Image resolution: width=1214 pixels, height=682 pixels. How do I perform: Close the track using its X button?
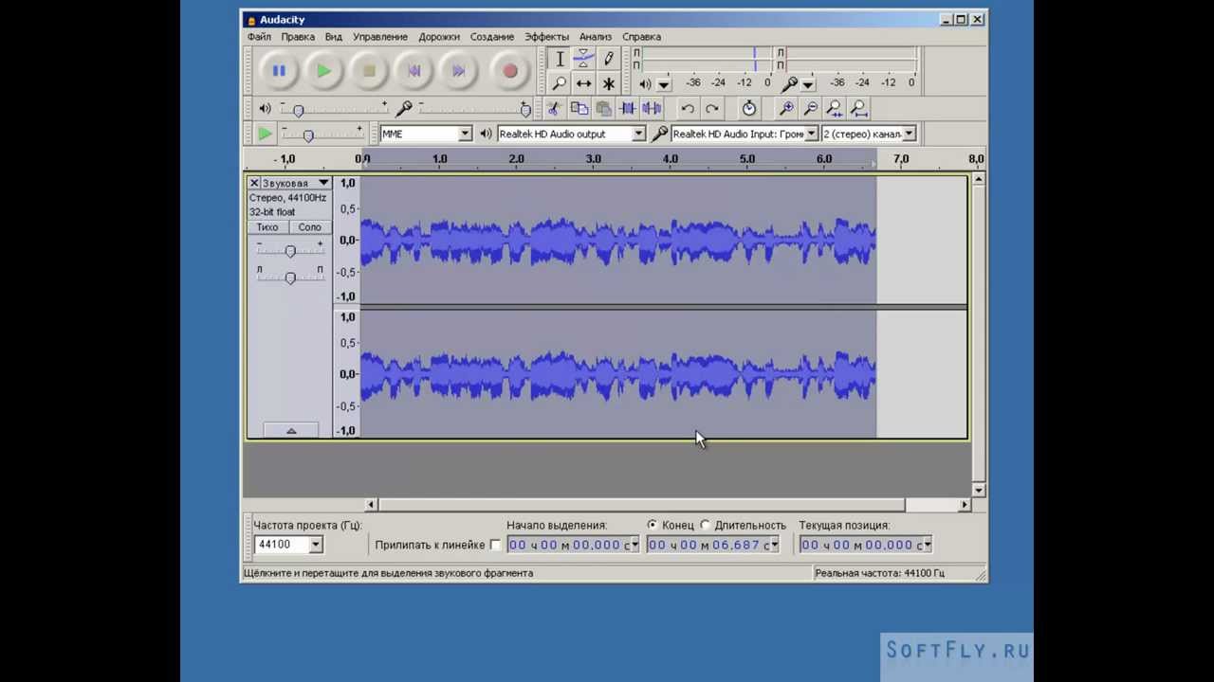coord(253,183)
